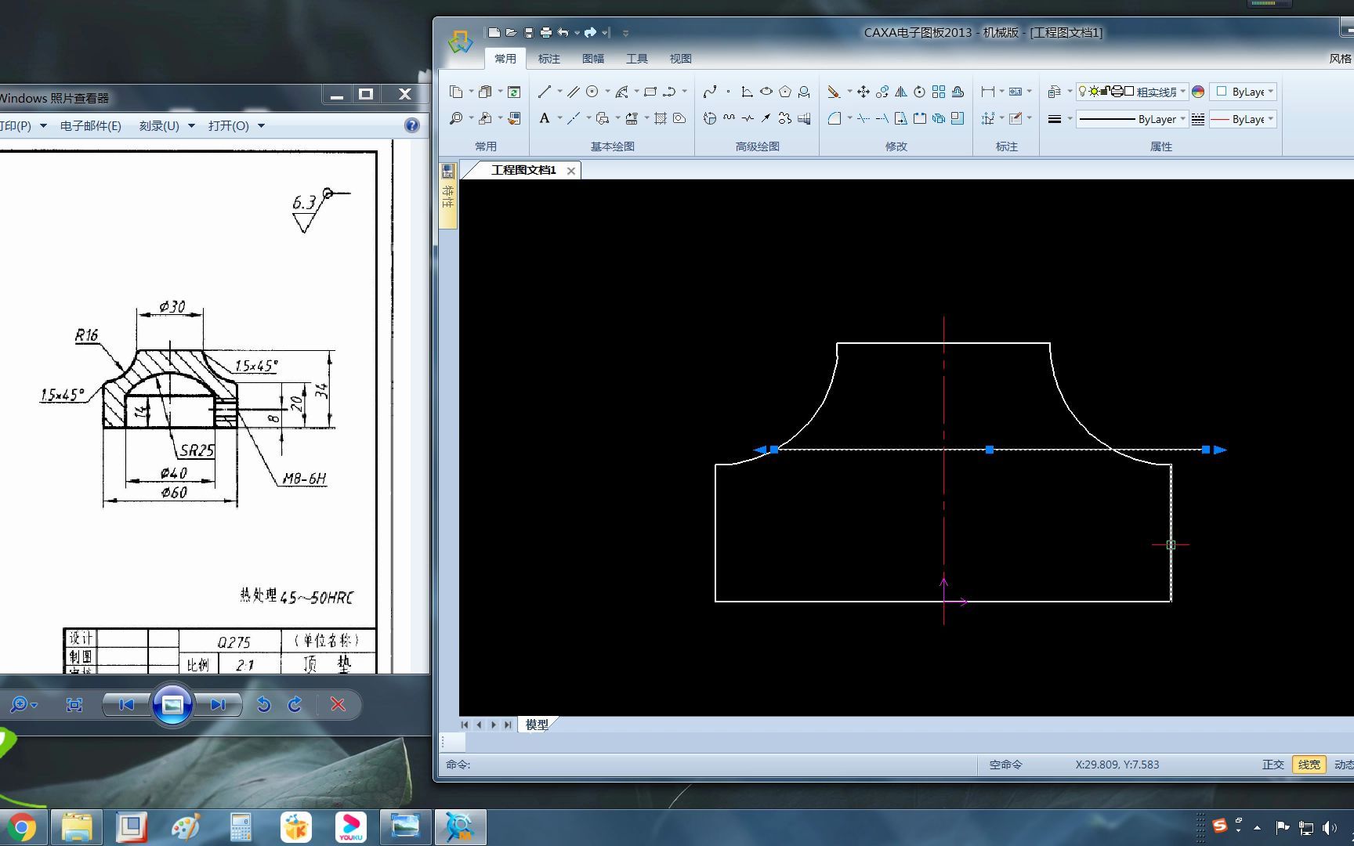The width and height of the screenshot is (1354, 846).
Task: Toggle the 正交 orthogonal mode
Action: (x=1273, y=765)
